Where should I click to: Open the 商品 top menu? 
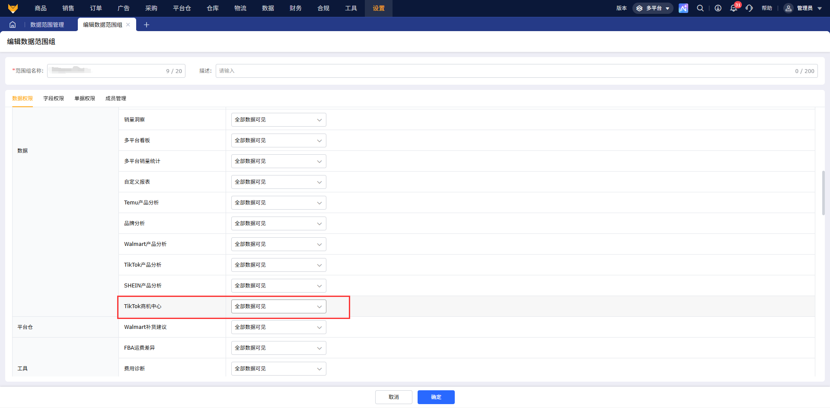41,8
